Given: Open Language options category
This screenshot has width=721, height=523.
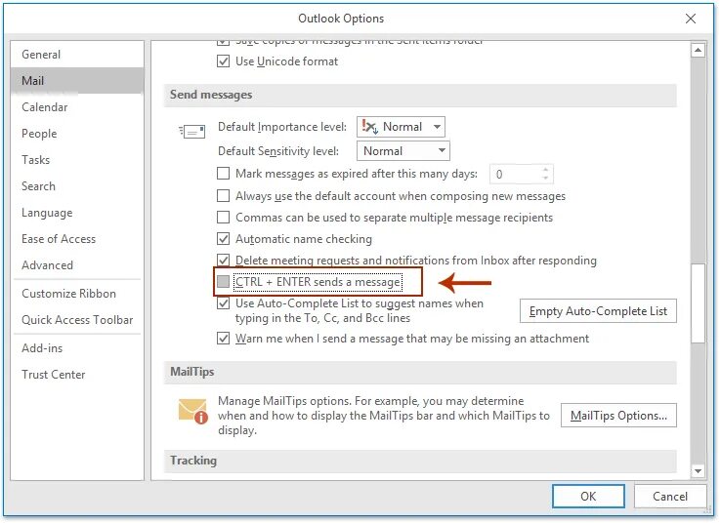Looking at the screenshot, I should coord(77,213).
